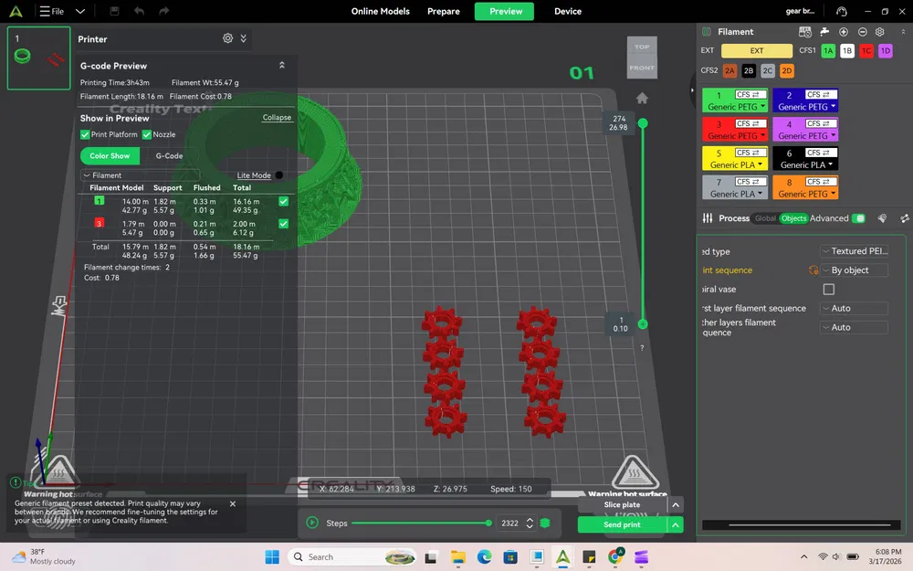Collapse the Printer panel double chevron

(x=244, y=38)
